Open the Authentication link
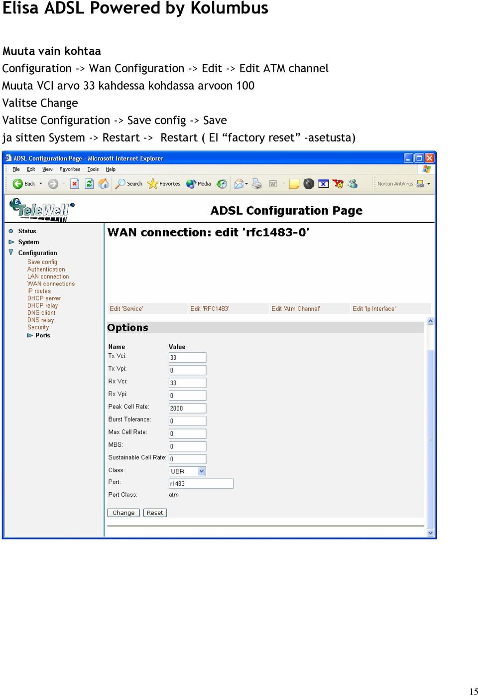 click(46, 270)
